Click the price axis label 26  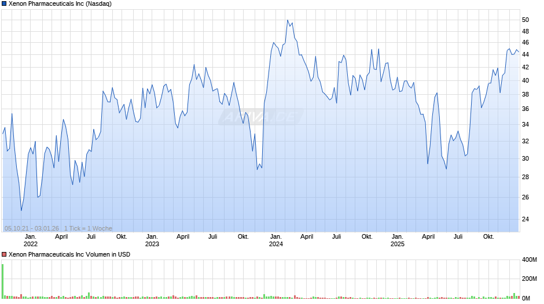pos(525,197)
